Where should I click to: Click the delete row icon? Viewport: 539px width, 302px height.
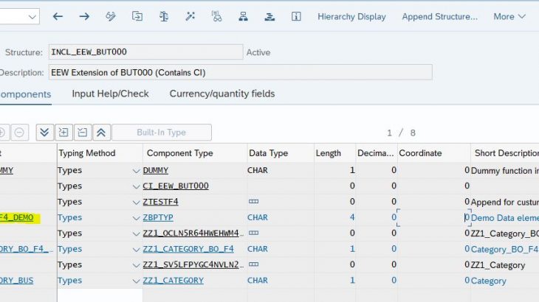pyautogui.click(x=82, y=133)
